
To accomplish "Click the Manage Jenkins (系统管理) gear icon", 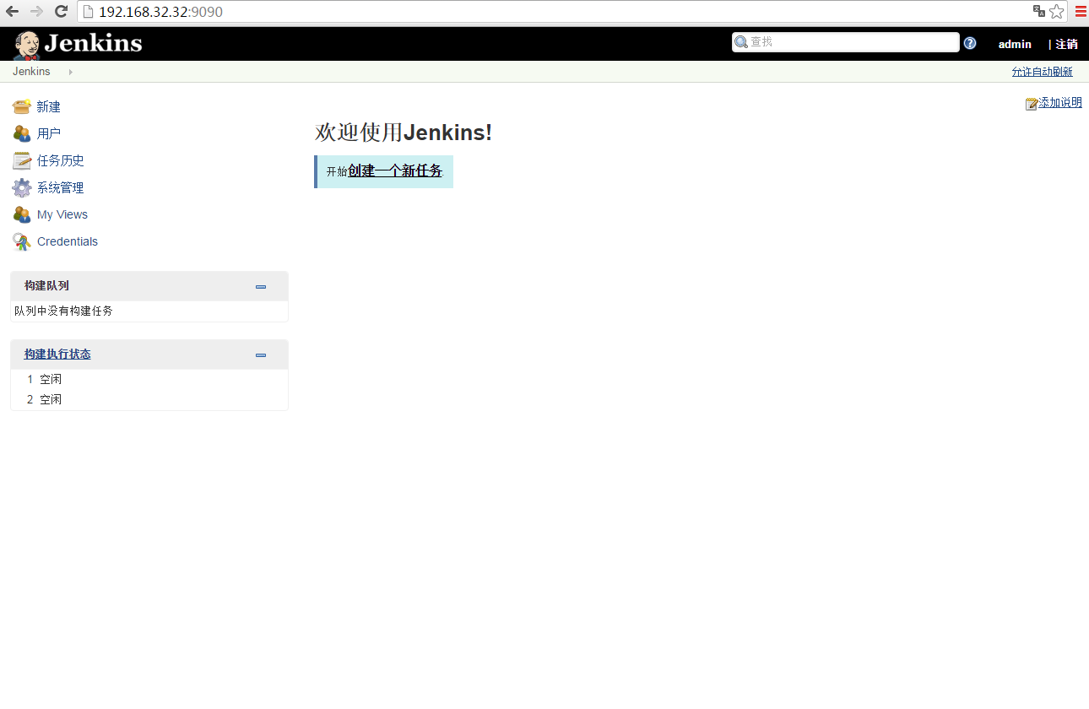I will 22,187.
